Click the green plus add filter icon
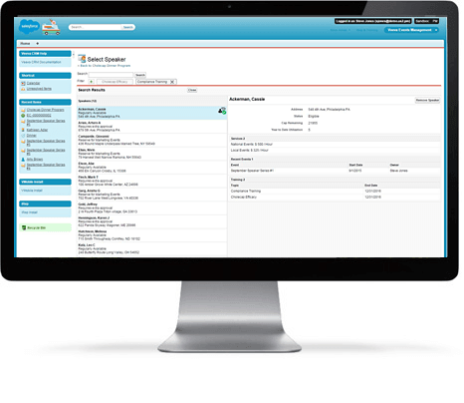 [92, 82]
